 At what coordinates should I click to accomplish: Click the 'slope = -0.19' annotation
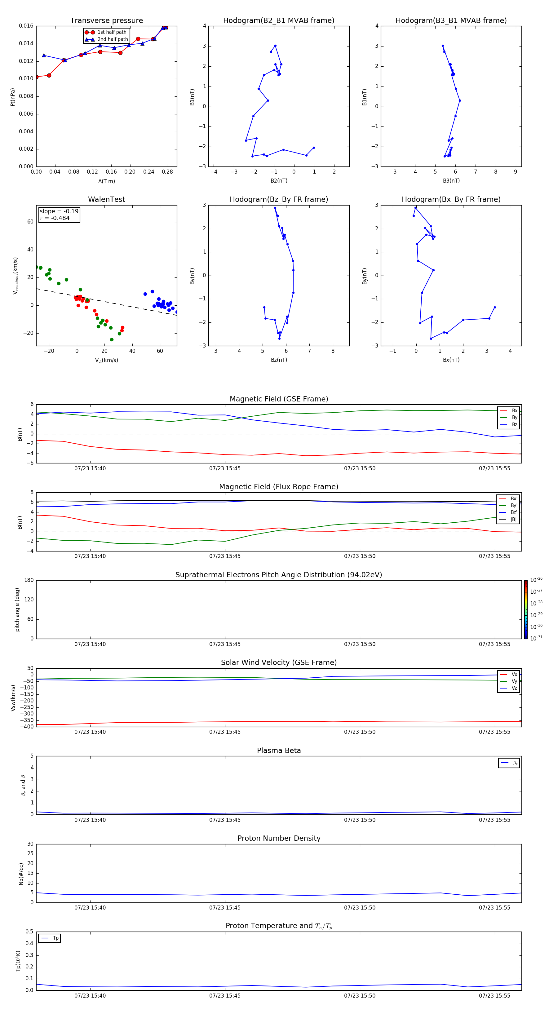[x=59, y=211]
